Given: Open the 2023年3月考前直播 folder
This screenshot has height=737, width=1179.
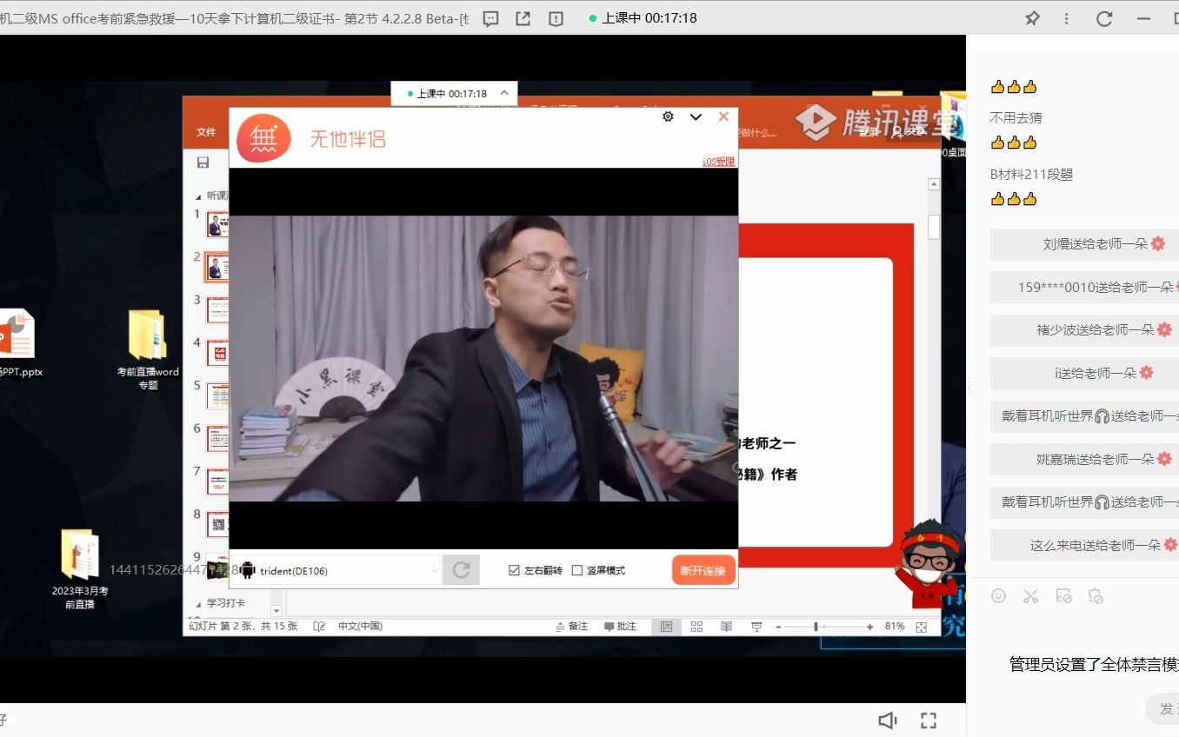Looking at the screenshot, I should coord(80,569).
